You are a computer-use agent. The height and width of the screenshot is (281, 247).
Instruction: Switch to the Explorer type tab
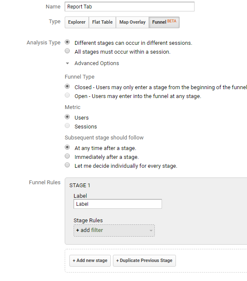pyautogui.click(x=77, y=22)
